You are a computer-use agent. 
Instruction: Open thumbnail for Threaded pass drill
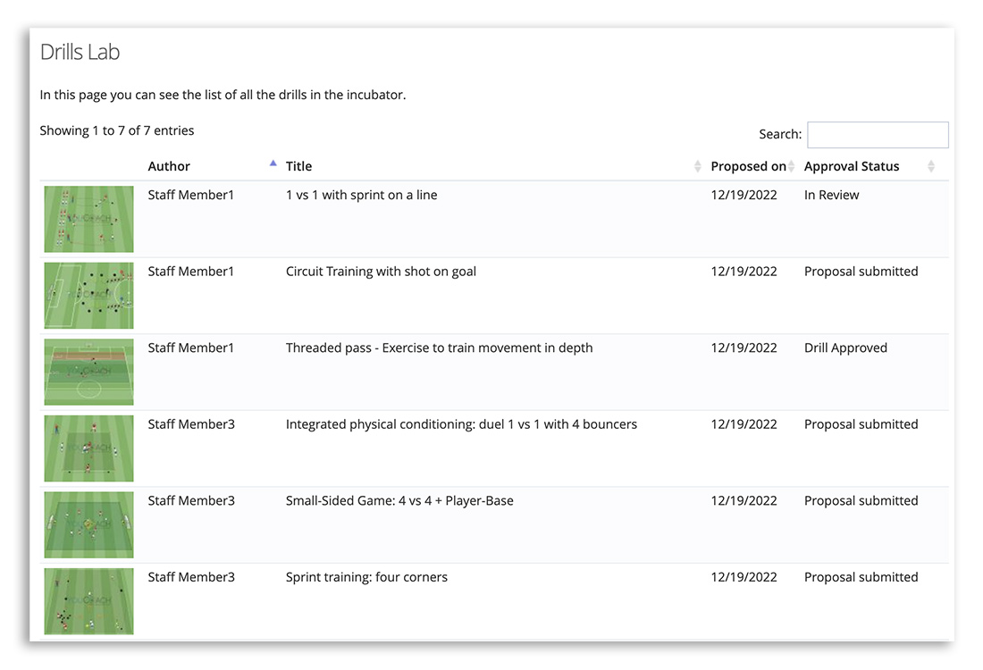pos(89,372)
